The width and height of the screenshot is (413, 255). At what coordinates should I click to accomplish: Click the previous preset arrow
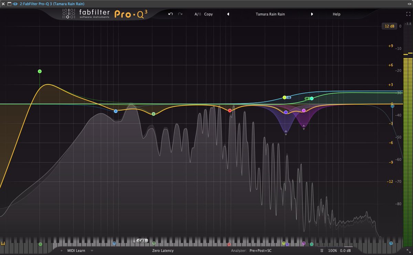(228, 14)
